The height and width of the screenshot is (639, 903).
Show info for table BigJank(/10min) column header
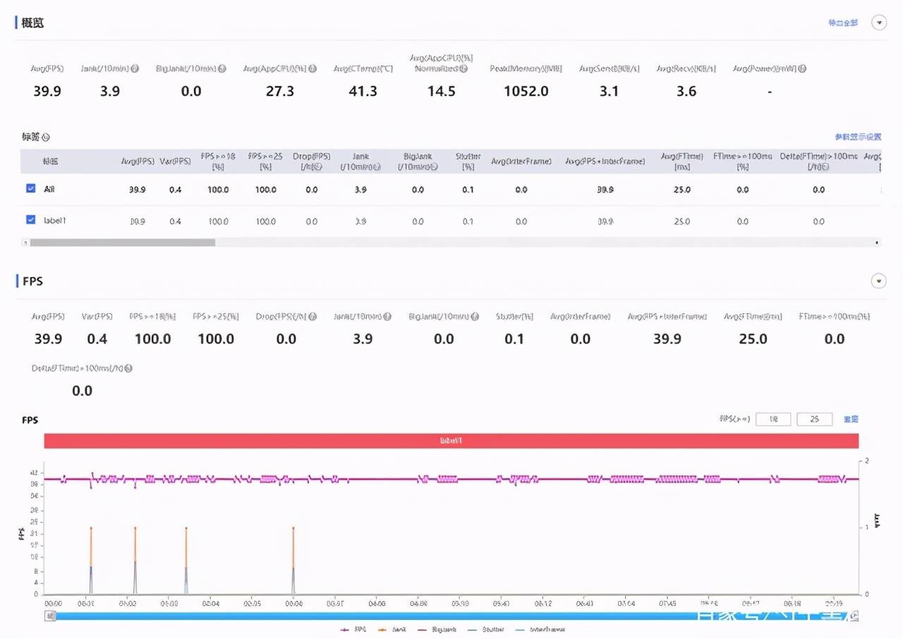434,166
